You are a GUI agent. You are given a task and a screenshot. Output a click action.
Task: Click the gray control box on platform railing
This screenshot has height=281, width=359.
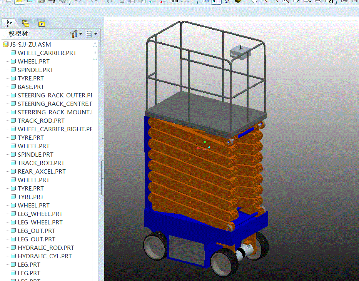pyautogui.click(x=240, y=53)
